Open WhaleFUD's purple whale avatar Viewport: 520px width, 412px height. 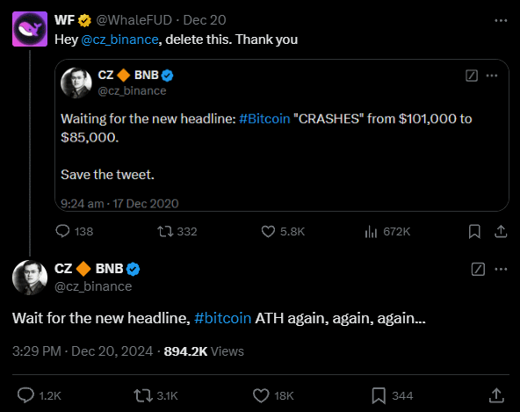click(x=30, y=29)
